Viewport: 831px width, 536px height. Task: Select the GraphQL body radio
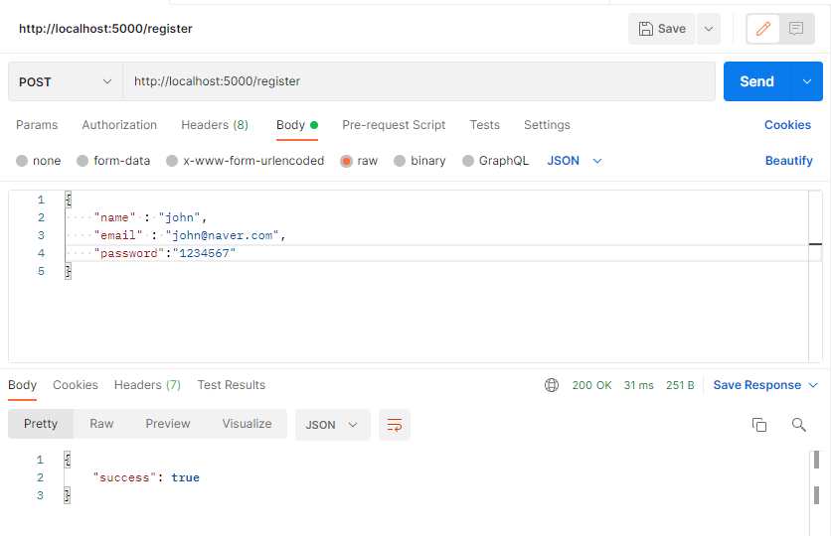(x=468, y=161)
